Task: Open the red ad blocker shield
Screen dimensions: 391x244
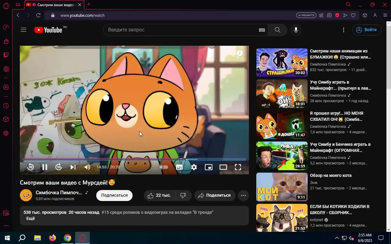Action: (337, 15)
